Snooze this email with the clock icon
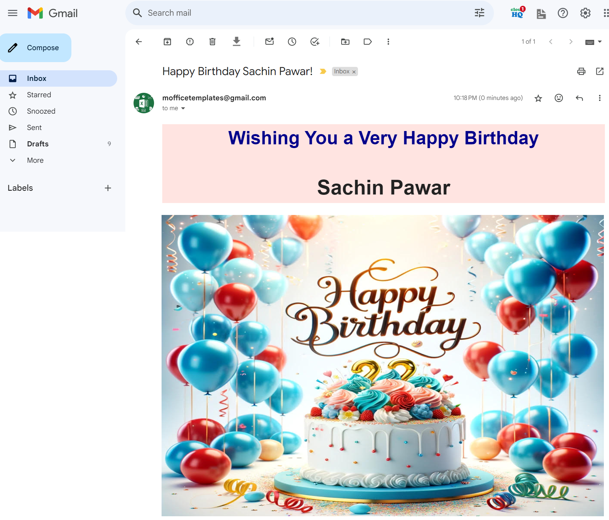 pos(292,42)
